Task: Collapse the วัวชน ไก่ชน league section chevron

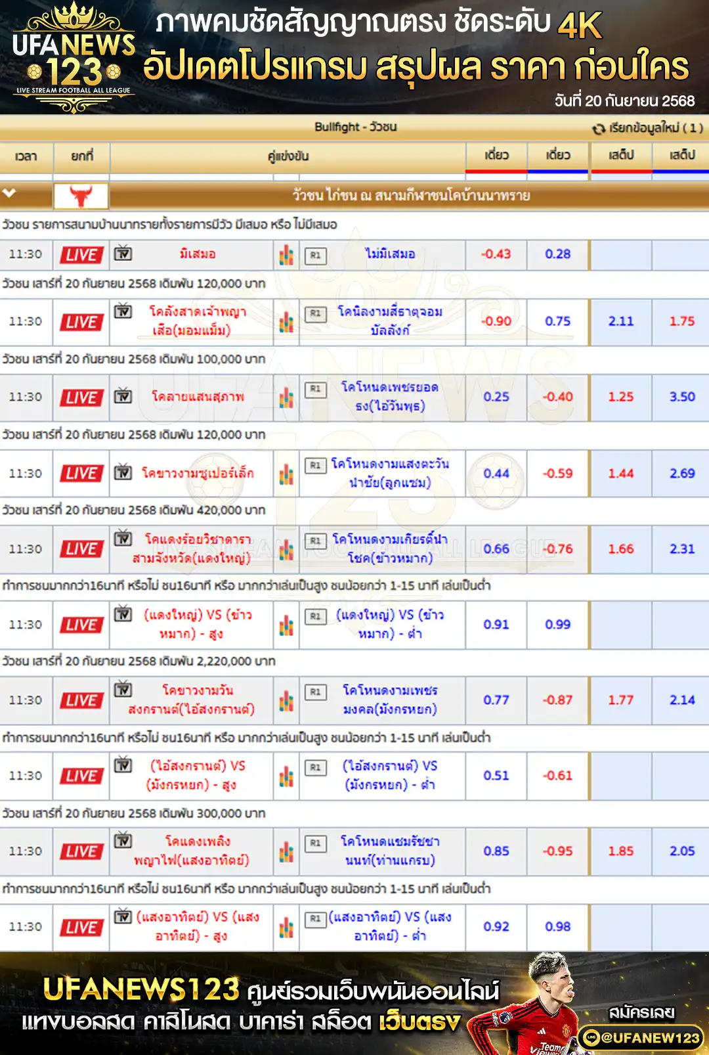Action: pos(9,193)
